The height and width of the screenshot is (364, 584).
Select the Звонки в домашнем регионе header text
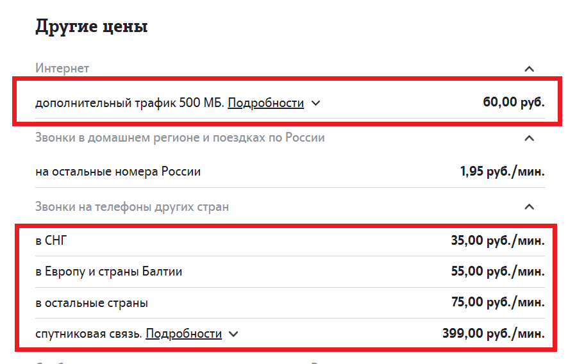(x=179, y=138)
